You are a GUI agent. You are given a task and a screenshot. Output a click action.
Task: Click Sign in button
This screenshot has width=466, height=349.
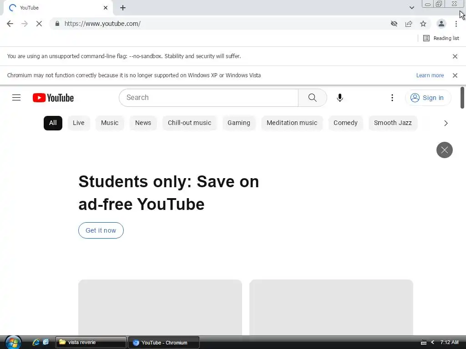pyautogui.click(x=428, y=98)
